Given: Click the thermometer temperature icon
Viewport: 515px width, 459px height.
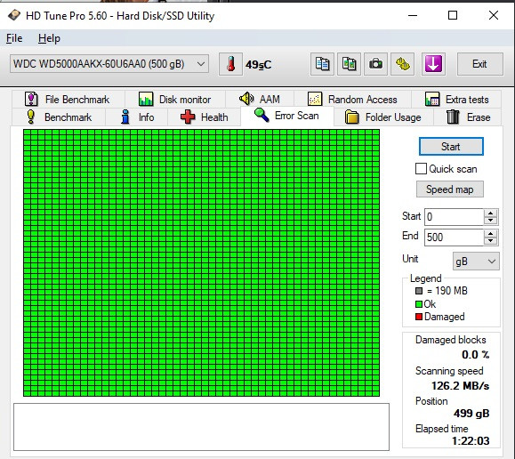Looking at the screenshot, I should 230,64.
